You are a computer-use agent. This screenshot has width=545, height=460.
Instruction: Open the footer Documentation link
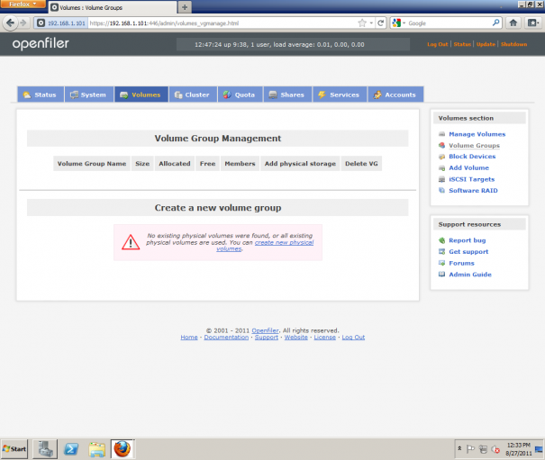(226, 338)
